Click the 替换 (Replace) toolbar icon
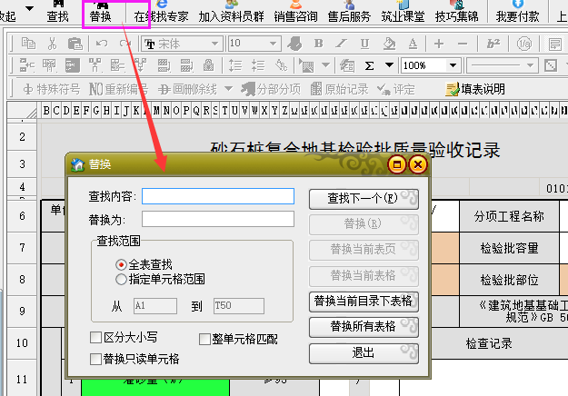 [x=100, y=13]
